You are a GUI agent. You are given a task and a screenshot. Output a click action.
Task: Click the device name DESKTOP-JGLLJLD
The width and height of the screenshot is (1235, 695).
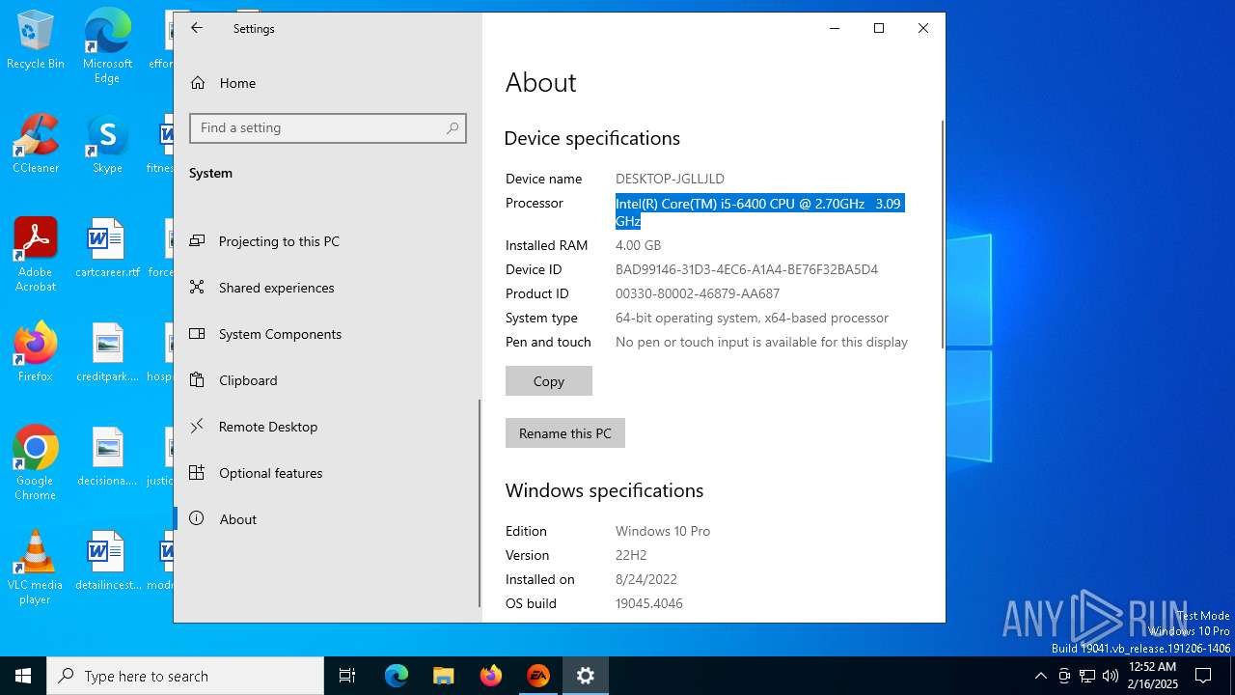click(x=670, y=179)
